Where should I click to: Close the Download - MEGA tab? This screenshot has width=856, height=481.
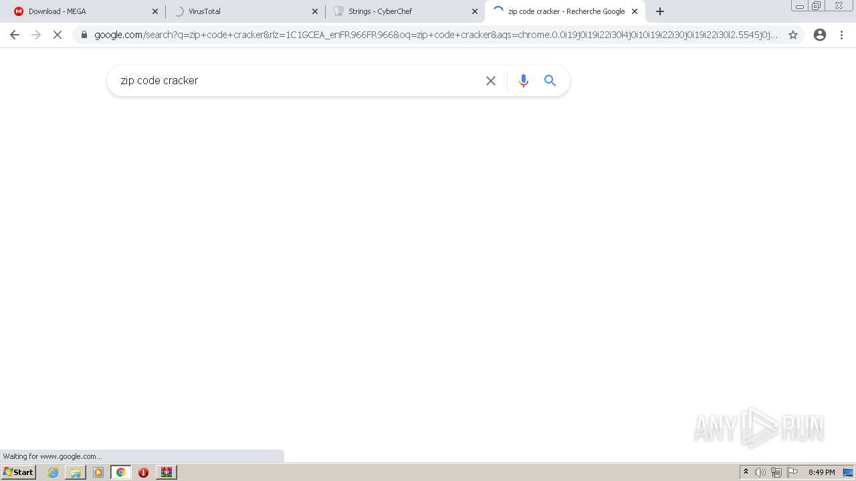click(155, 11)
